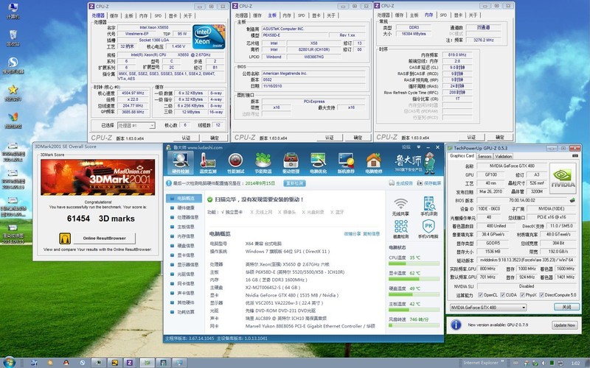The width and height of the screenshot is (590, 368).
Task: Open 硬件检测 hardware detection in Ludashi toolbar
Action: (x=181, y=163)
